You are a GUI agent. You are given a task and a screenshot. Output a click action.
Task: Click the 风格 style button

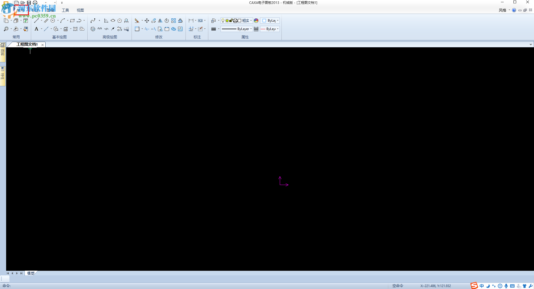click(502, 10)
